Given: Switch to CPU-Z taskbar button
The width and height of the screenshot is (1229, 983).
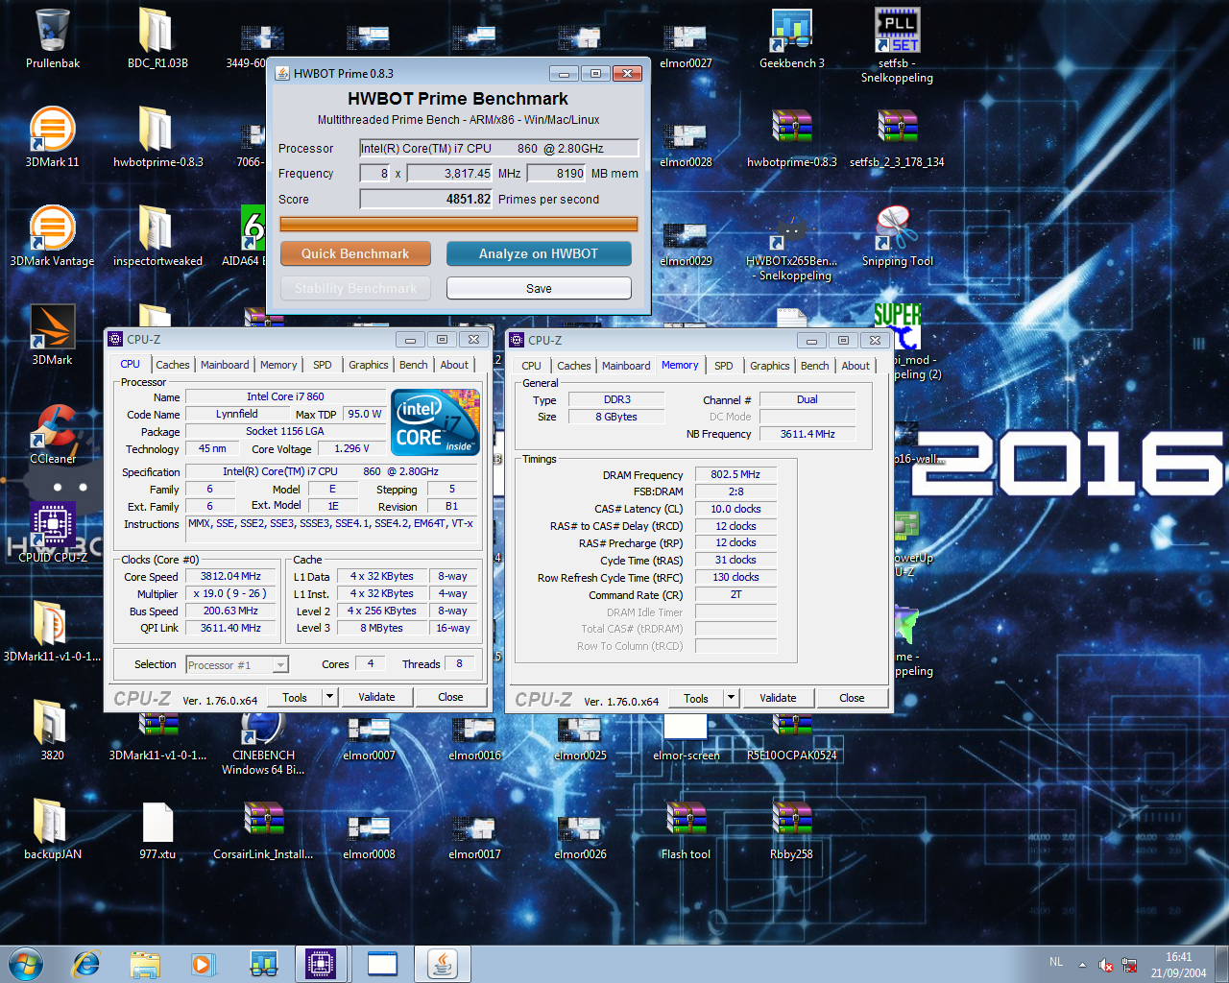Looking at the screenshot, I should pyautogui.click(x=320, y=963).
